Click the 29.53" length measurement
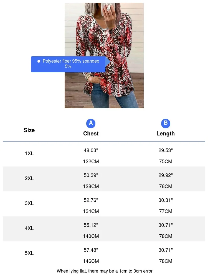Image resolution: width=208 pixels, height=277 pixels. tap(166, 150)
